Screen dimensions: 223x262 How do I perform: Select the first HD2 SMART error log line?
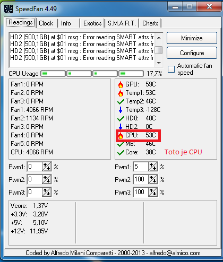(82, 37)
